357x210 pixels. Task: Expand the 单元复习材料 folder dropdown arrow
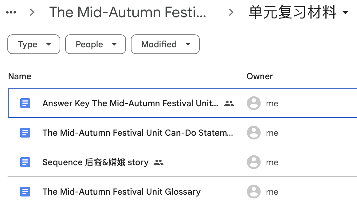(345, 13)
